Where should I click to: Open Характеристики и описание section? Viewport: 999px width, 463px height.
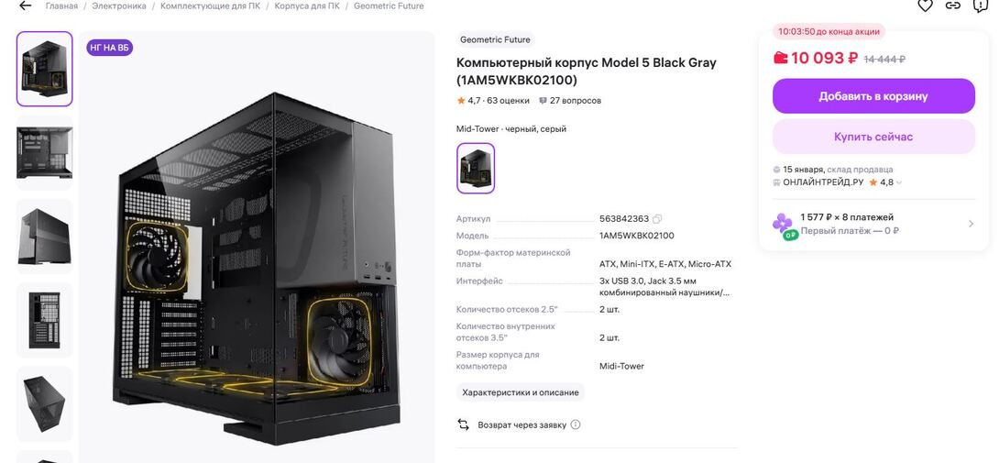520,392
